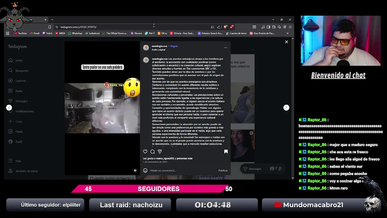Open the Brave Wallet toolbar icon

[x=274, y=27]
